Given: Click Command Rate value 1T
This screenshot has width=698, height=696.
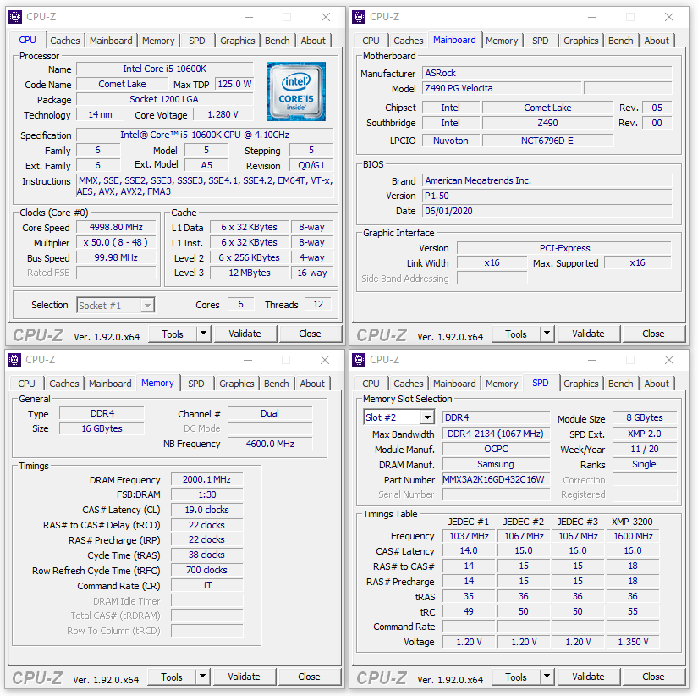Looking at the screenshot, I should tap(207, 585).
